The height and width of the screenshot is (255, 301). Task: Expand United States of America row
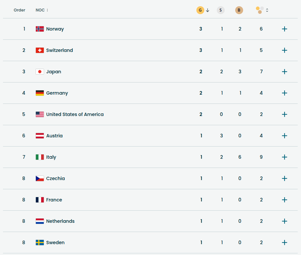[x=285, y=114]
